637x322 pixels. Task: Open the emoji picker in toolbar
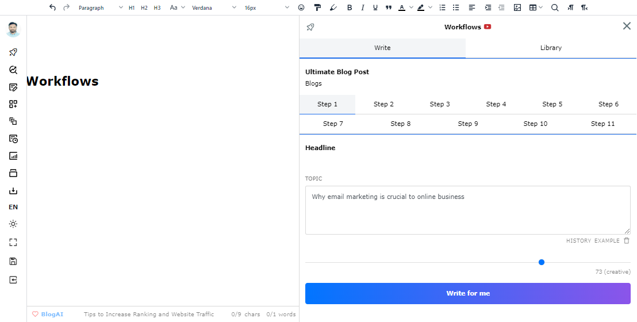[x=301, y=7]
